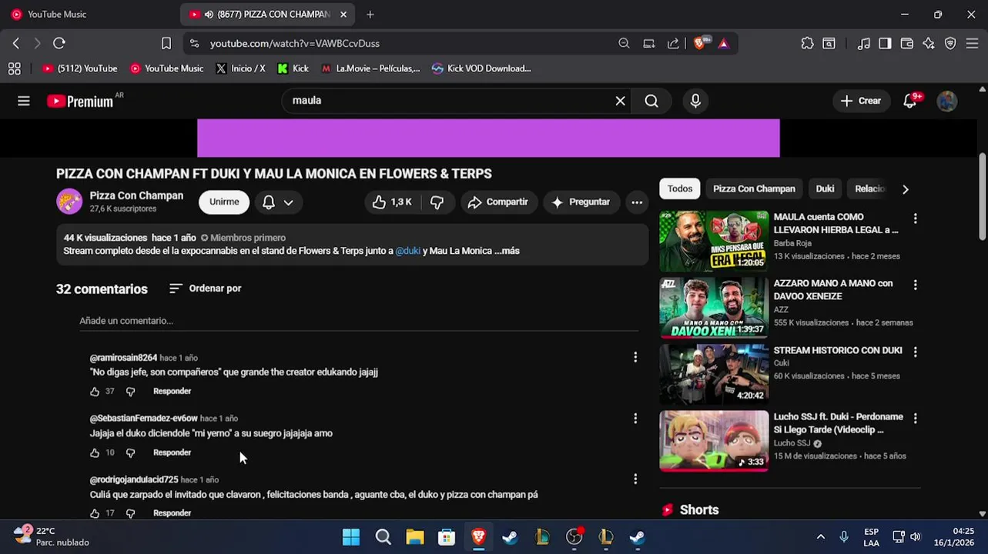Open more actions next to Preguntar

(637, 202)
